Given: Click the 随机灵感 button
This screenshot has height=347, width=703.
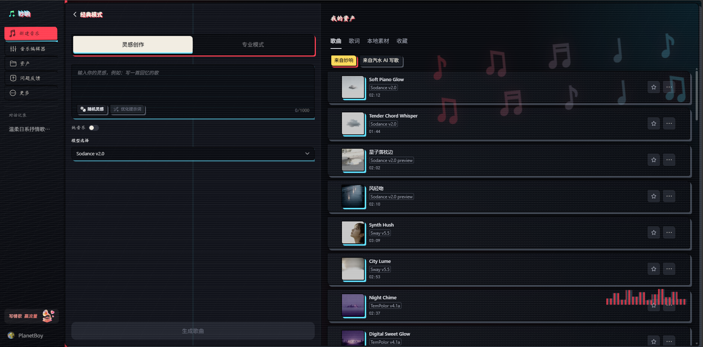Looking at the screenshot, I should coord(92,109).
